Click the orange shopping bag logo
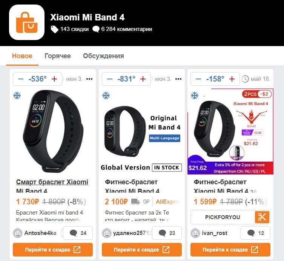This screenshot has height=261, width=284. click(x=27, y=22)
